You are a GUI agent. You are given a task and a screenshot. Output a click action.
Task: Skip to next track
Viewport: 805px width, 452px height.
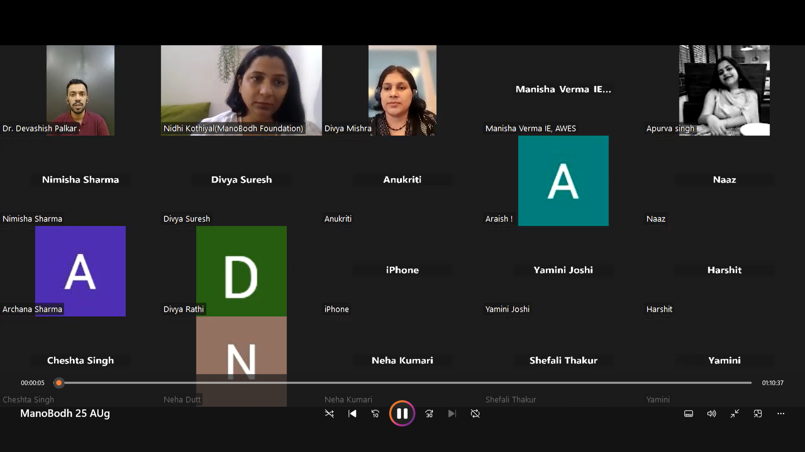coord(452,413)
